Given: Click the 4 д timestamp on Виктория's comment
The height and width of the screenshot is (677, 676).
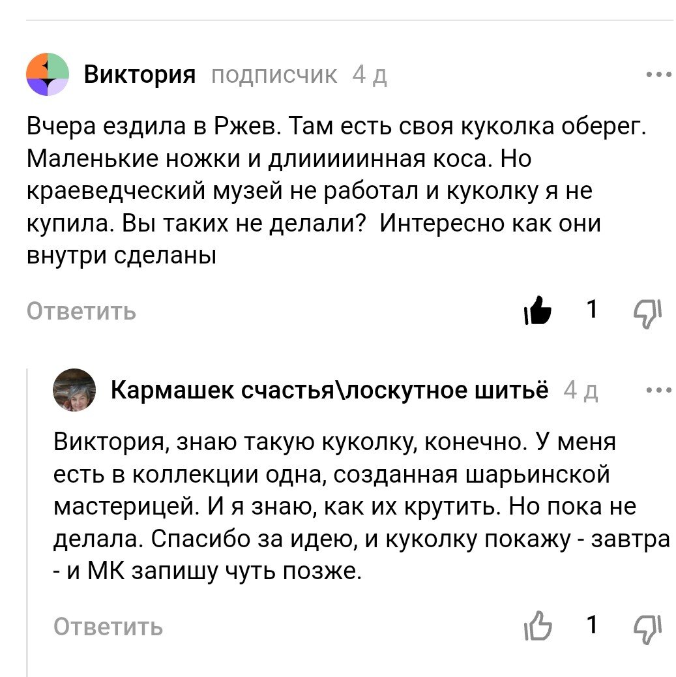Looking at the screenshot, I should point(370,74).
